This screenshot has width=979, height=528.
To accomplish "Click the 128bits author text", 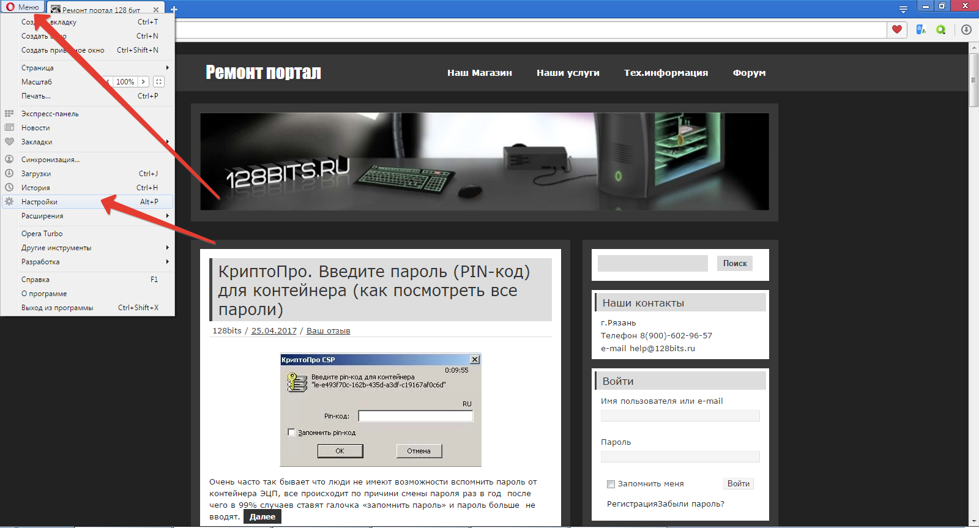I will point(227,331).
